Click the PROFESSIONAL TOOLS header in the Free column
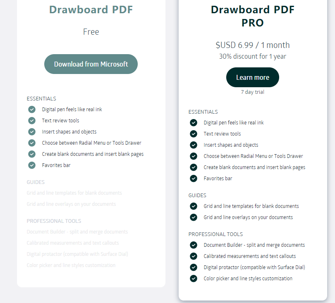This screenshot has height=303, width=335. coord(54,221)
